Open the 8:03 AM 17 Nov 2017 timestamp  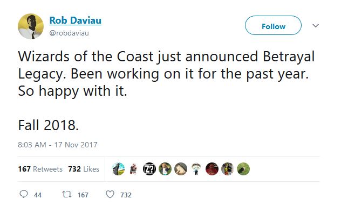(x=58, y=145)
